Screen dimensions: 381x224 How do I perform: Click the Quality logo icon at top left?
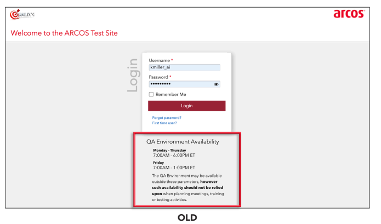22,15
